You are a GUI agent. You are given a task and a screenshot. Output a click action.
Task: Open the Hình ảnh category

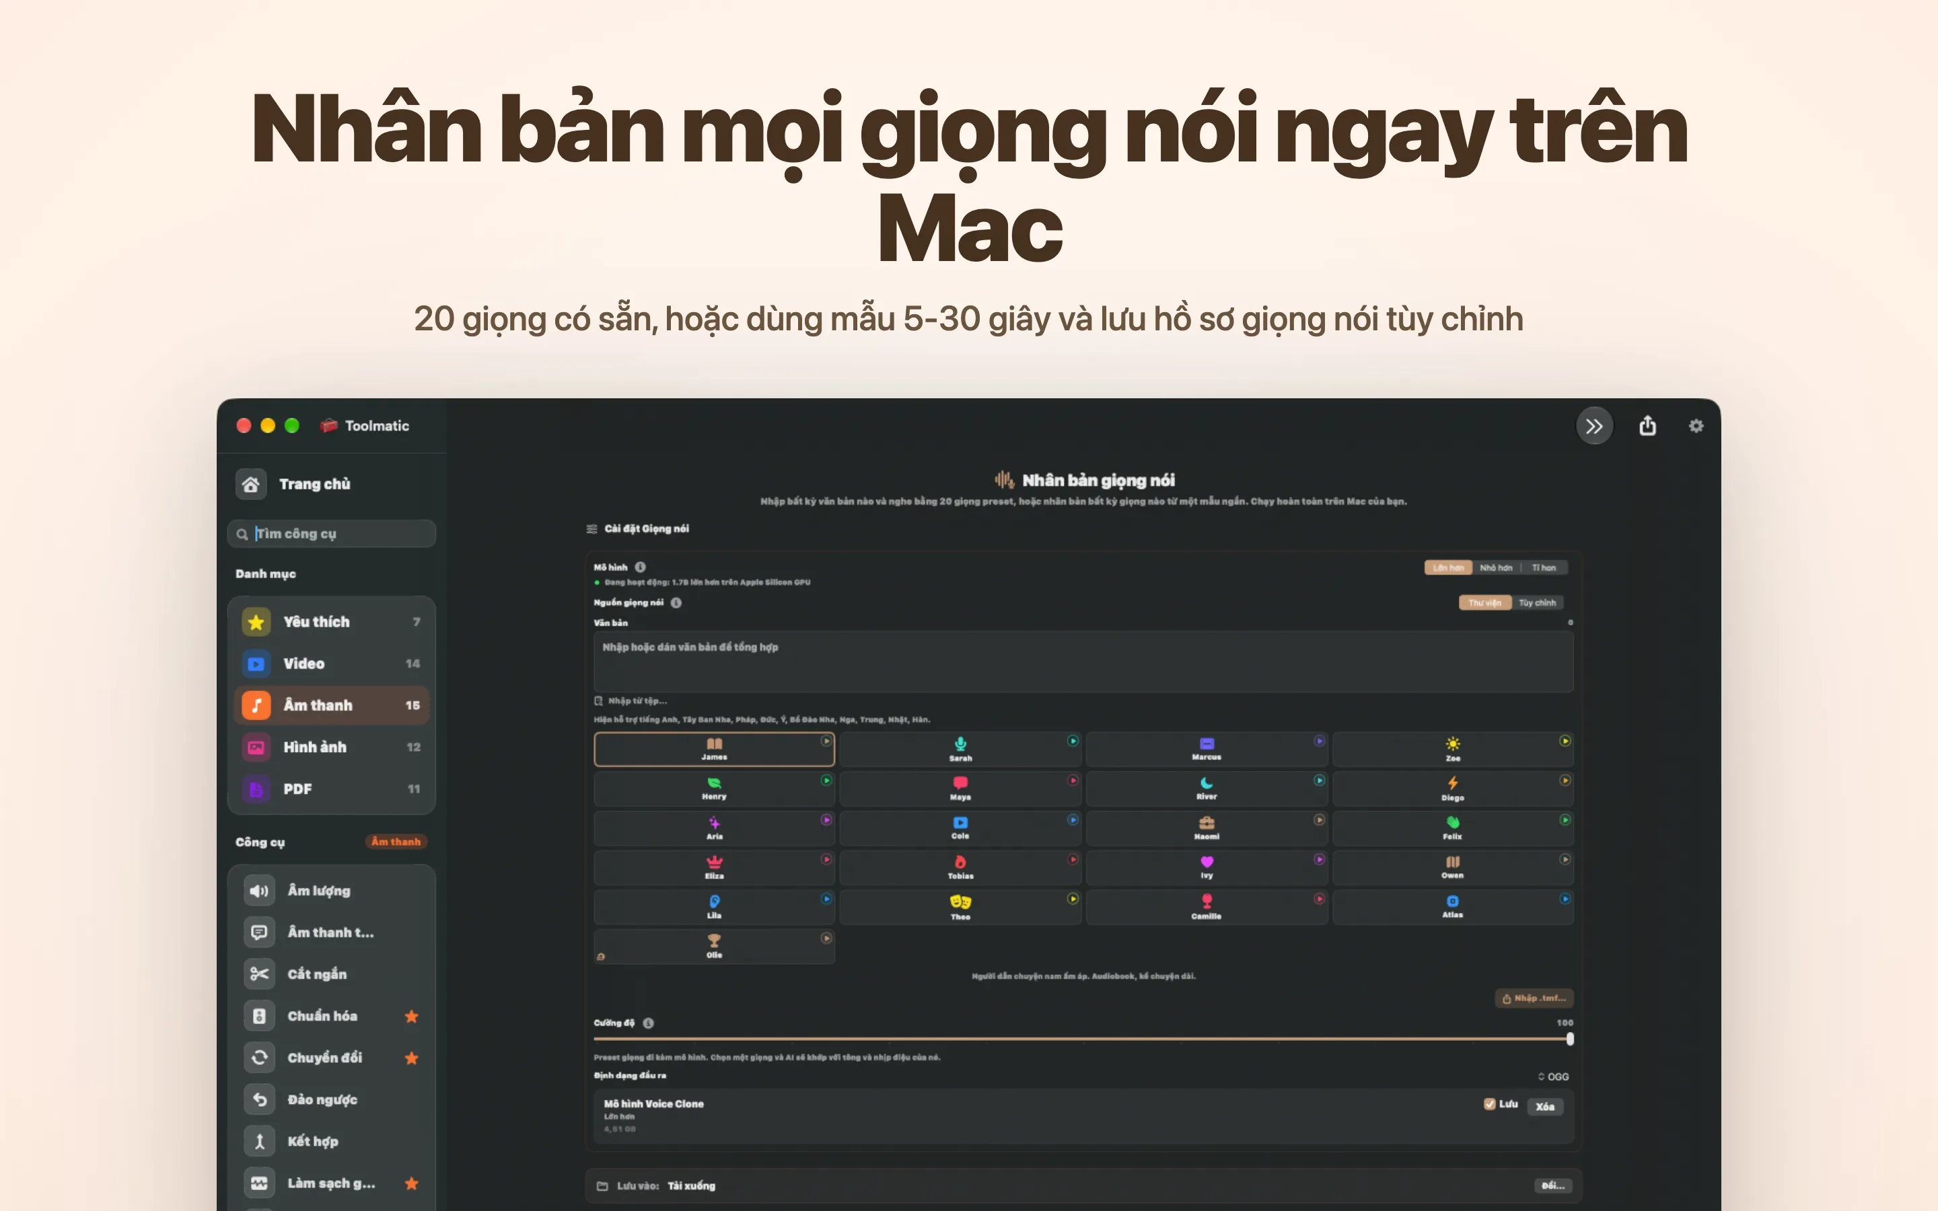coord(331,747)
